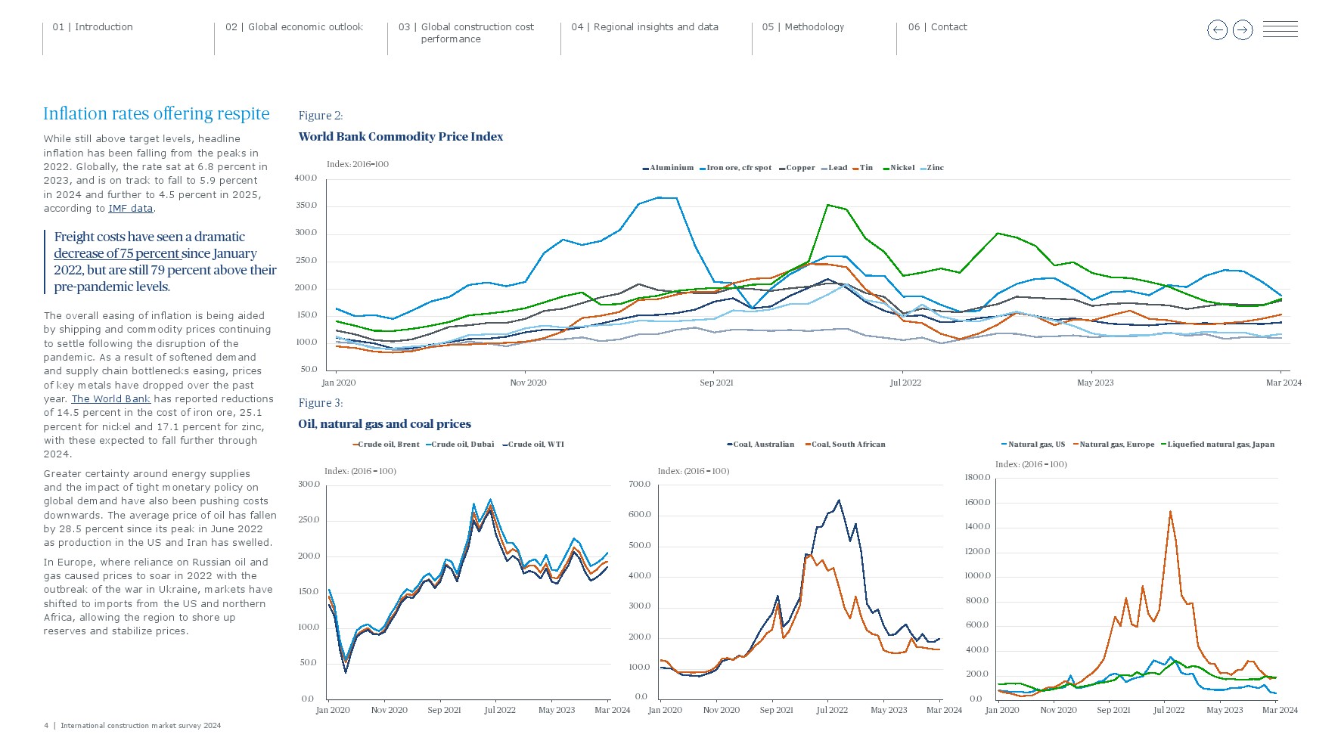The height and width of the screenshot is (750, 1341).
Task: Click Liquefied natural gas, Japan legend
Action: pyautogui.click(x=1220, y=445)
